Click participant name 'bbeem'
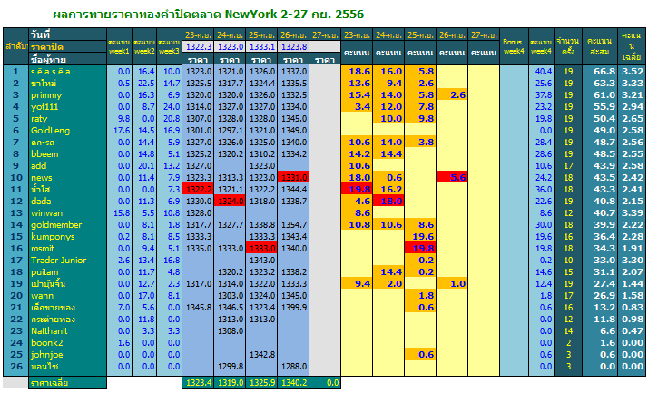This screenshot has width=648, height=394. 44,153
